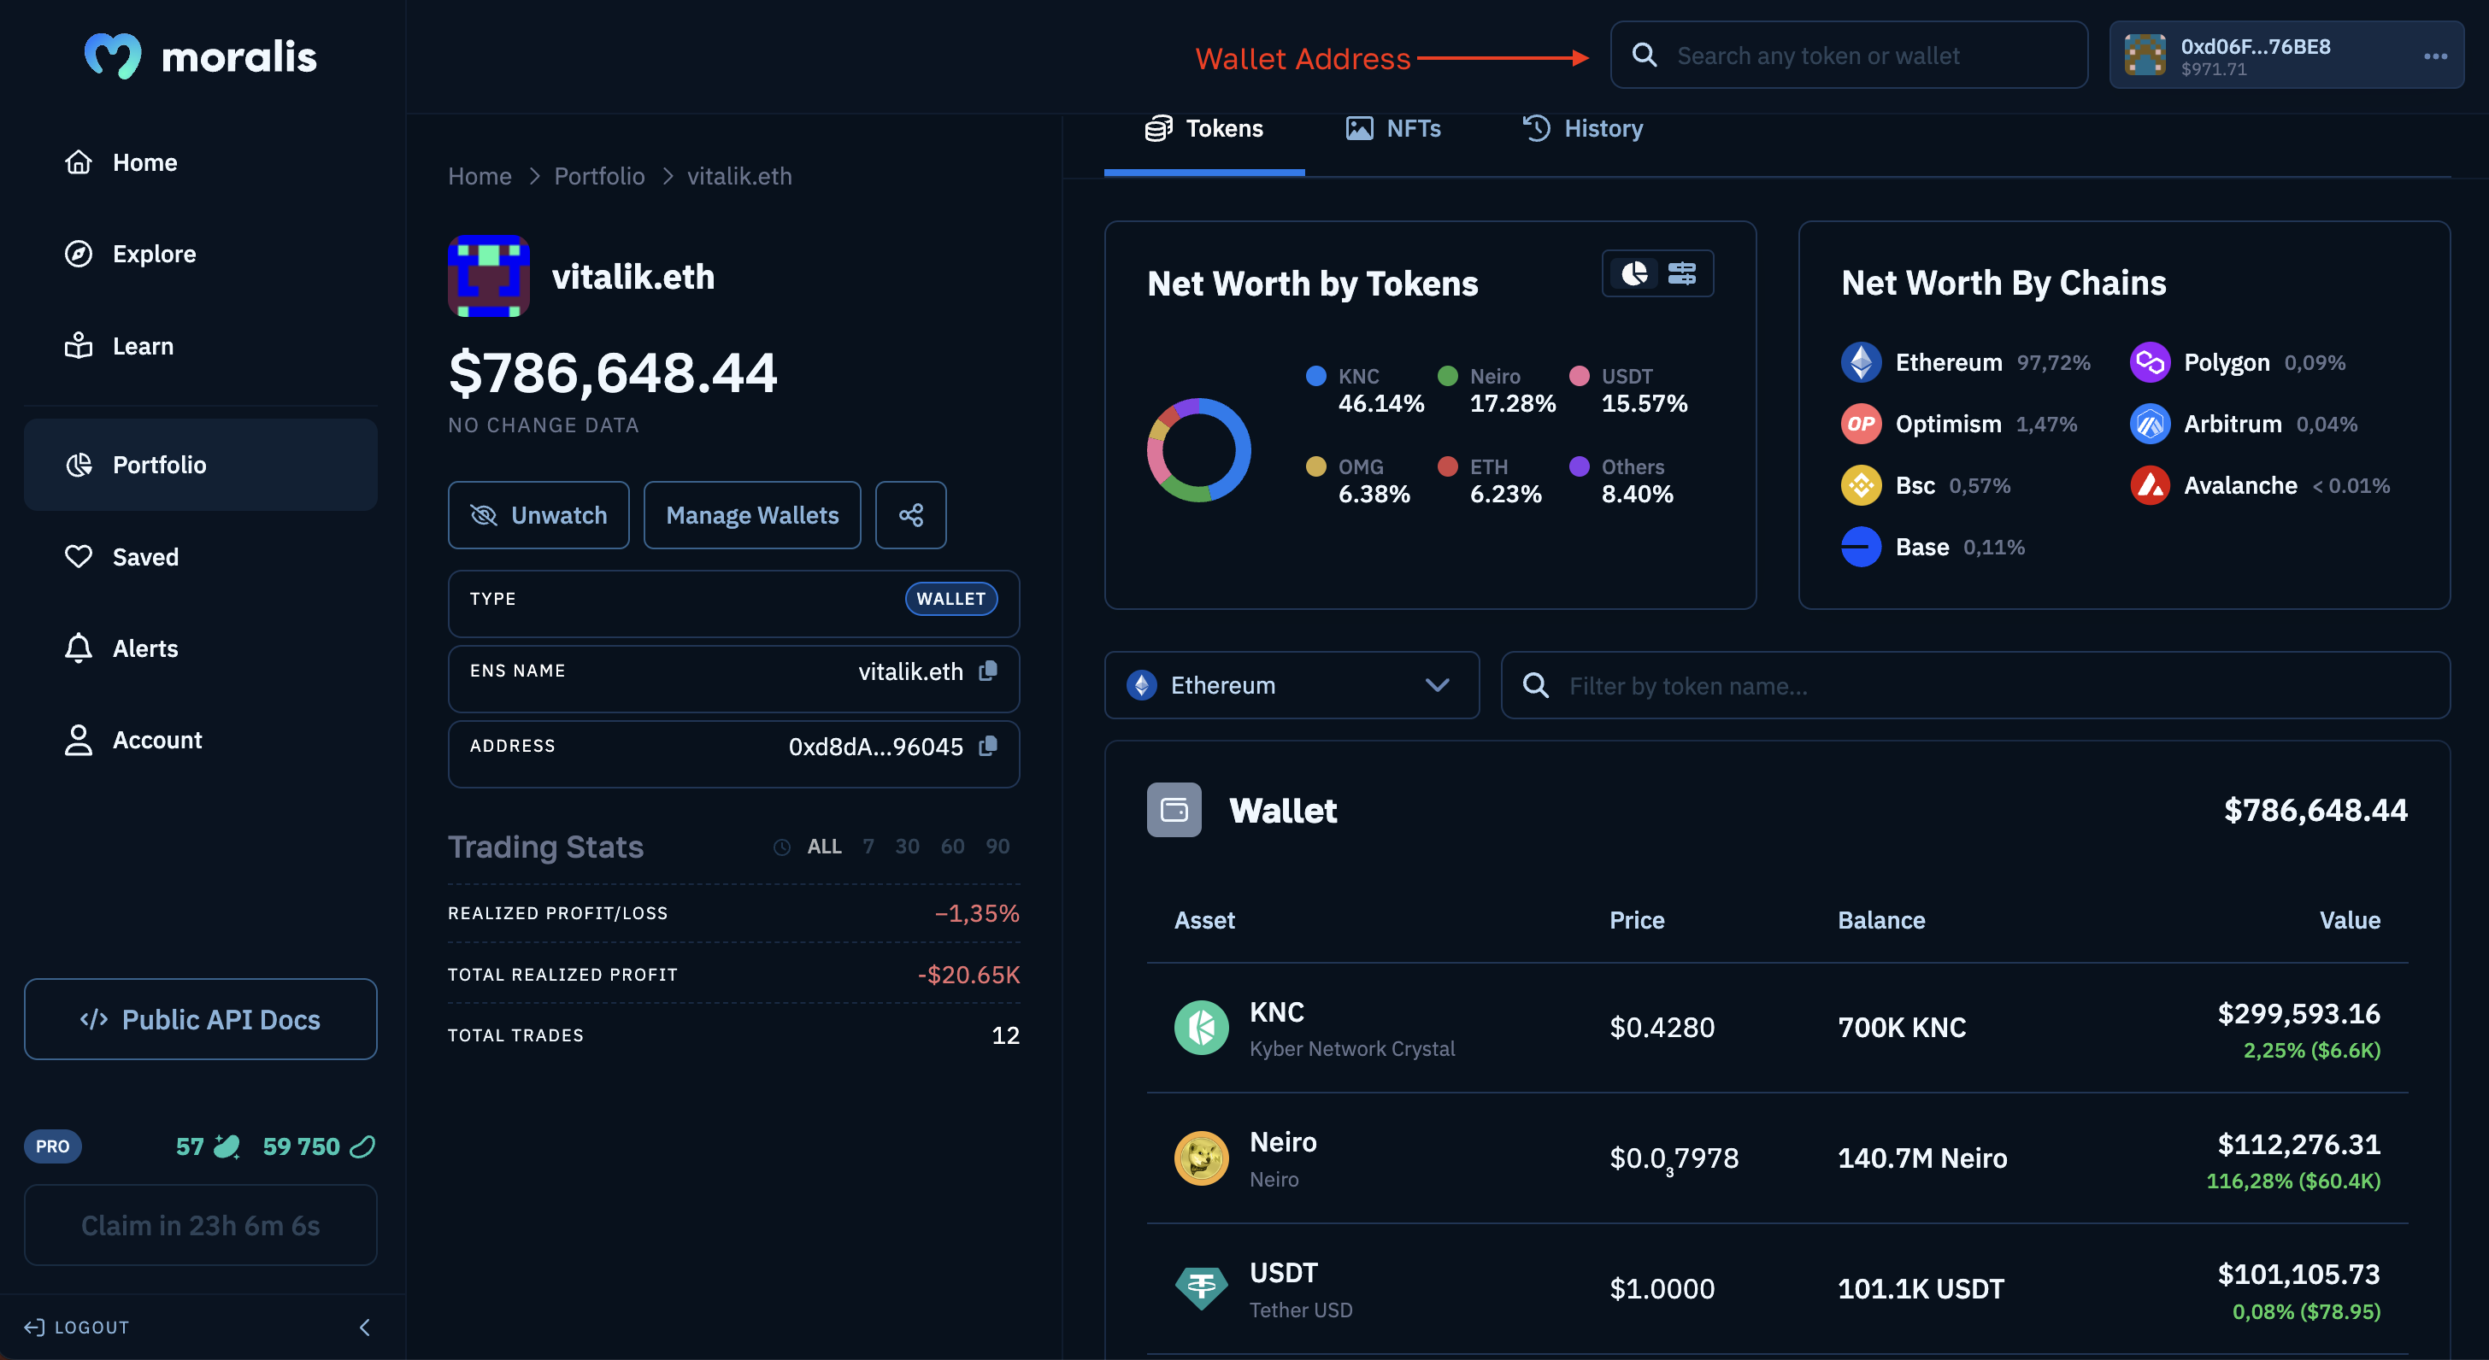This screenshot has width=2489, height=1360.
Task: Click the pink USDT legend dot
Action: (x=1579, y=376)
